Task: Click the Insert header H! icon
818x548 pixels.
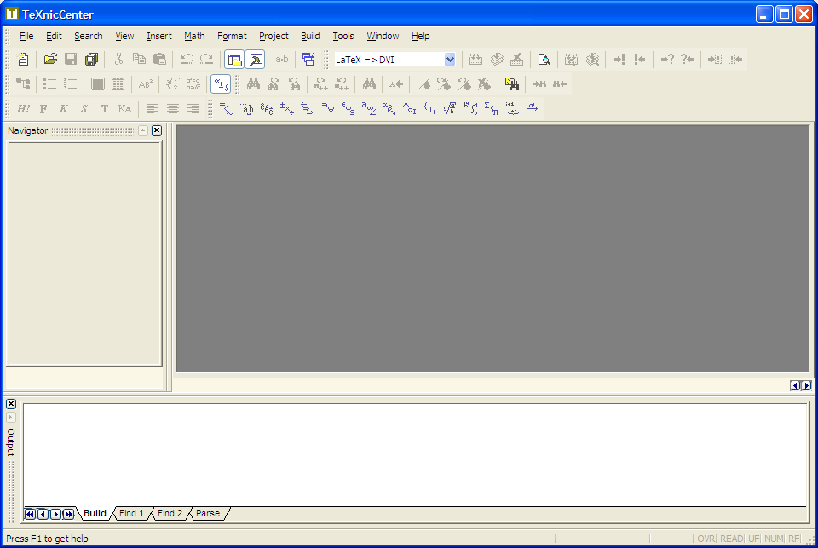Action: [x=23, y=108]
